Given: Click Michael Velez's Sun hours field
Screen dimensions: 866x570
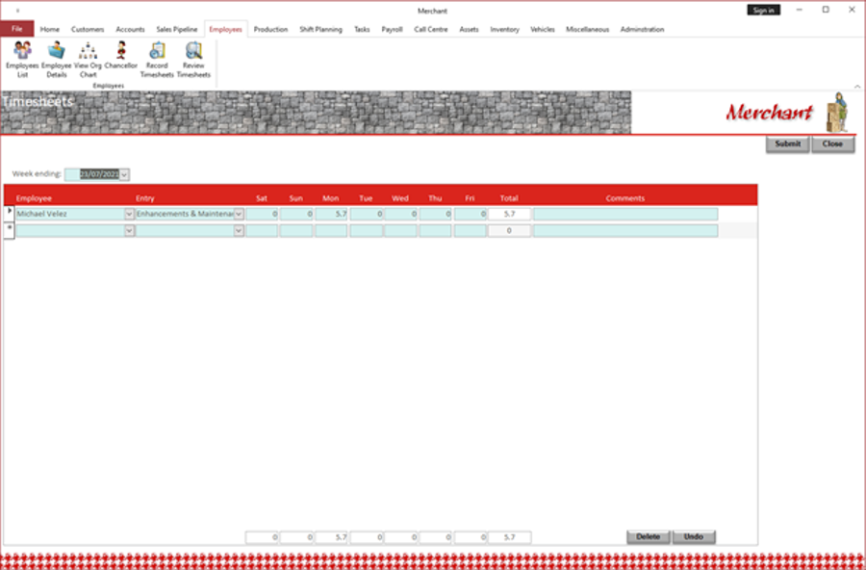Looking at the screenshot, I should pyautogui.click(x=296, y=214).
